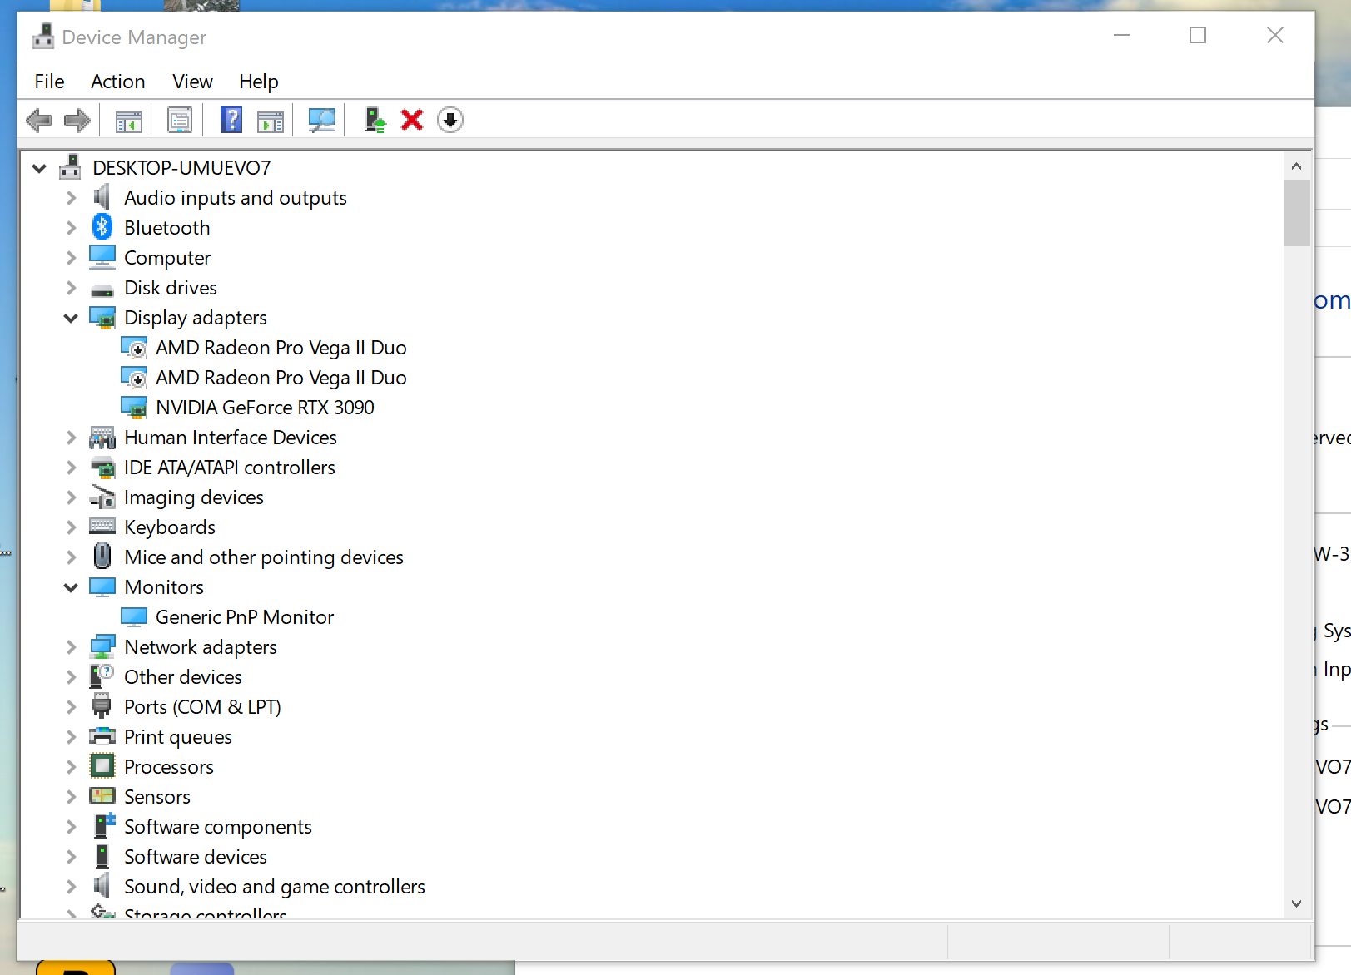Click the Back arrow toolbar button
1351x975 pixels.
(x=39, y=121)
